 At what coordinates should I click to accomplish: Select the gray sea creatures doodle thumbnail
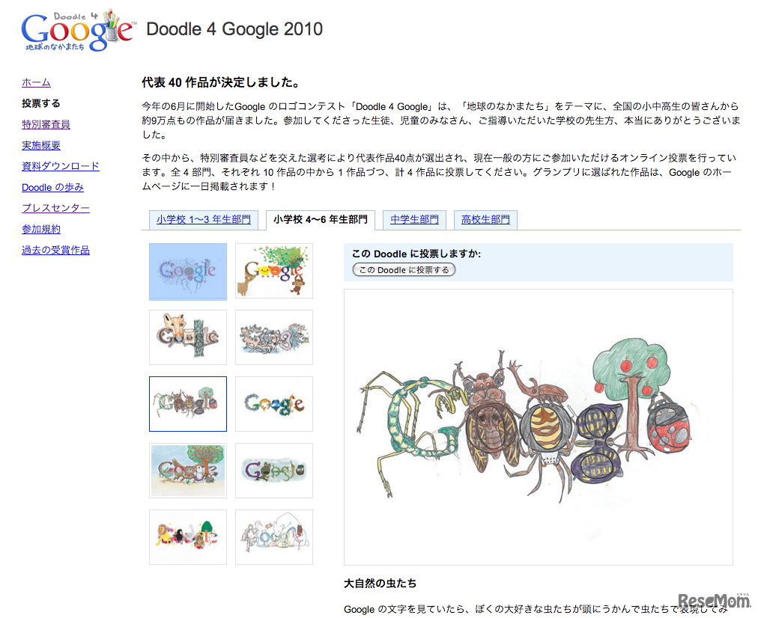click(x=274, y=337)
